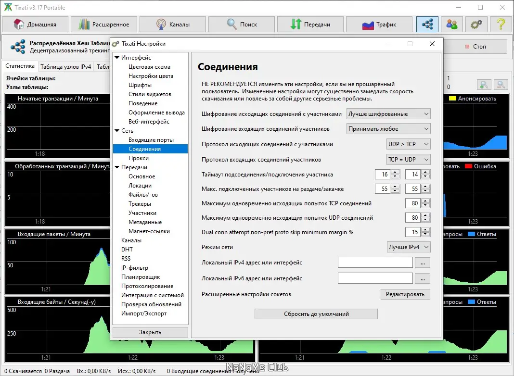This screenshot has height=376, width=514.
Task: Click Сбросить до умолчаний button
Action: (x=316, y=314)
